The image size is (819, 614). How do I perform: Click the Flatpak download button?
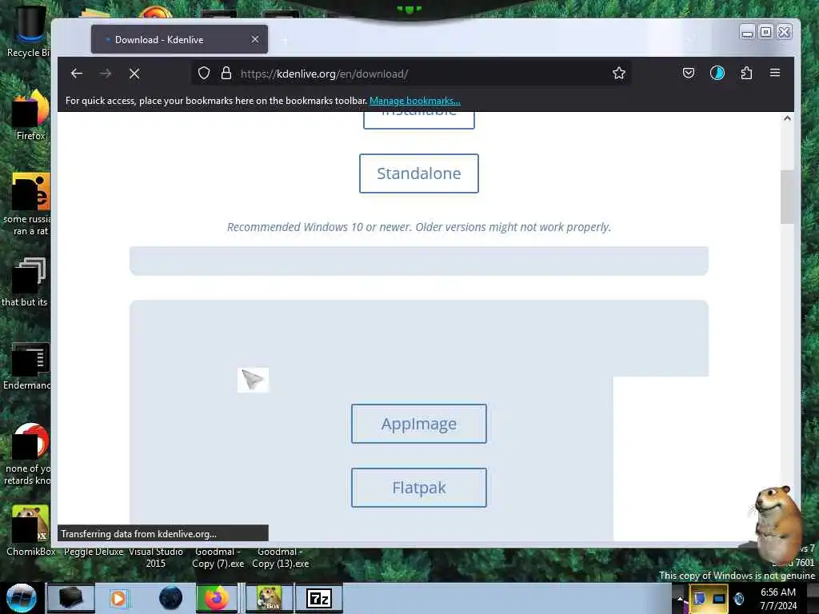click(x=419, y=488)
